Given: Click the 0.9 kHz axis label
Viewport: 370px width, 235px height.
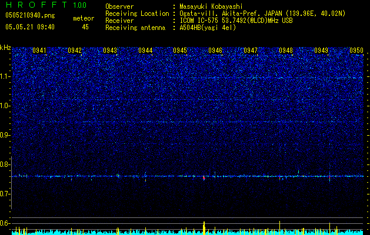Looking at the screenshot, I should coord(5,135).
